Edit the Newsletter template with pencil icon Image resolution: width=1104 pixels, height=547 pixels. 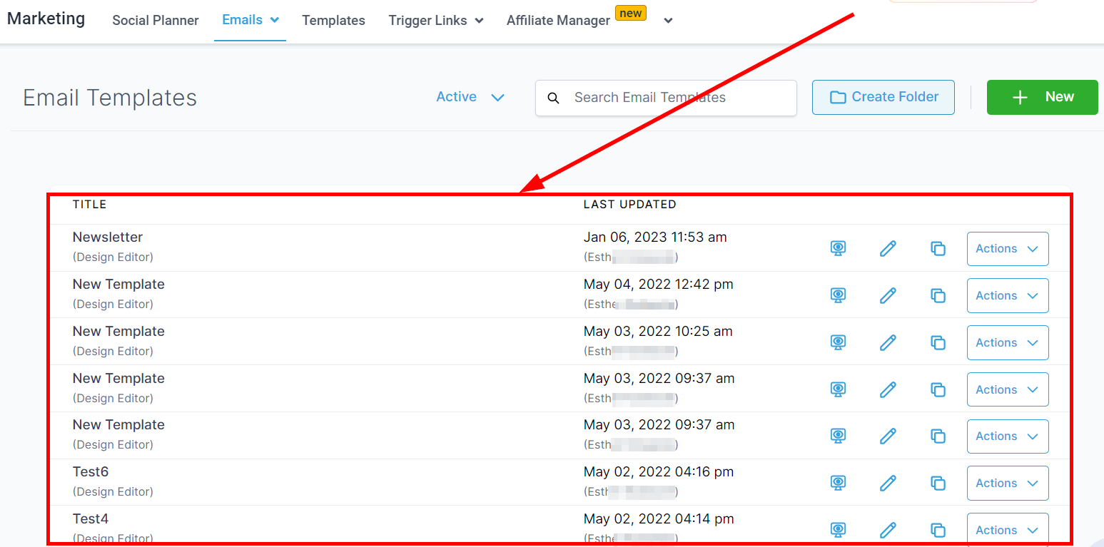click(888, 248)
